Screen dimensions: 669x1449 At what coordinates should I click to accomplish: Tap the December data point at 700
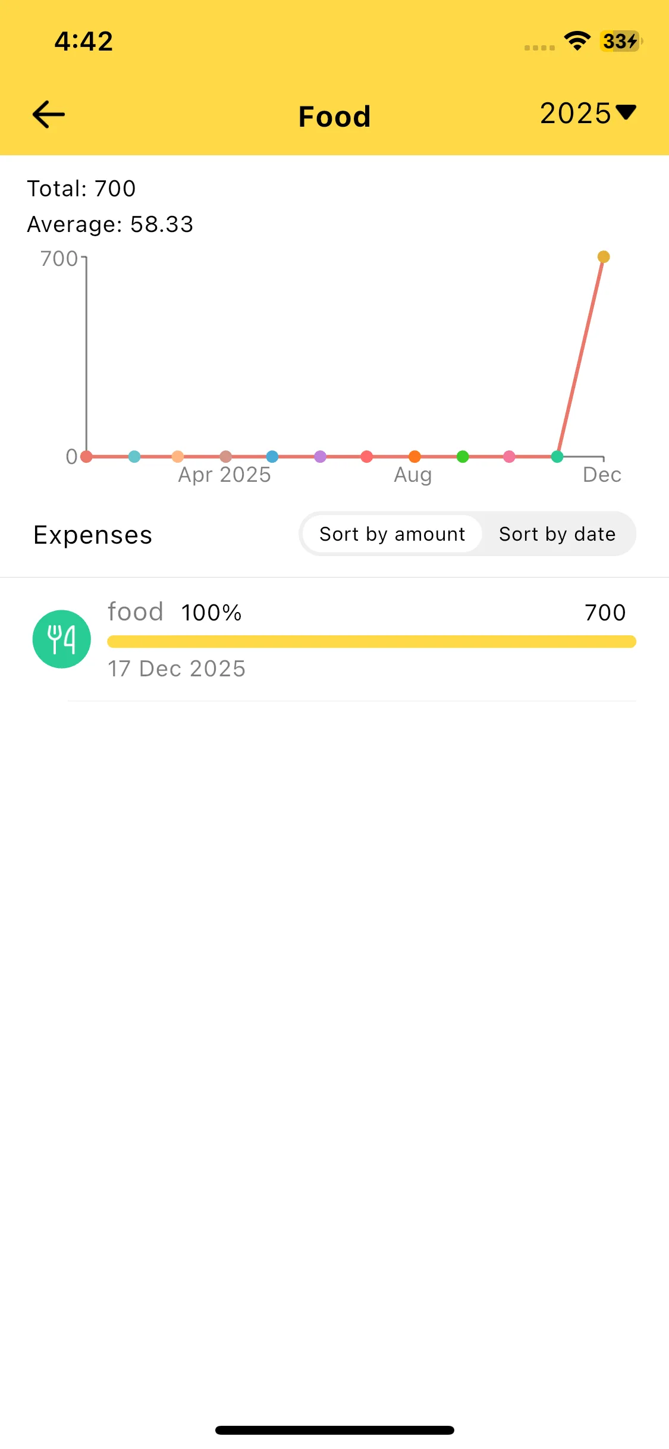pyautogui.click(x=604, y=257)
